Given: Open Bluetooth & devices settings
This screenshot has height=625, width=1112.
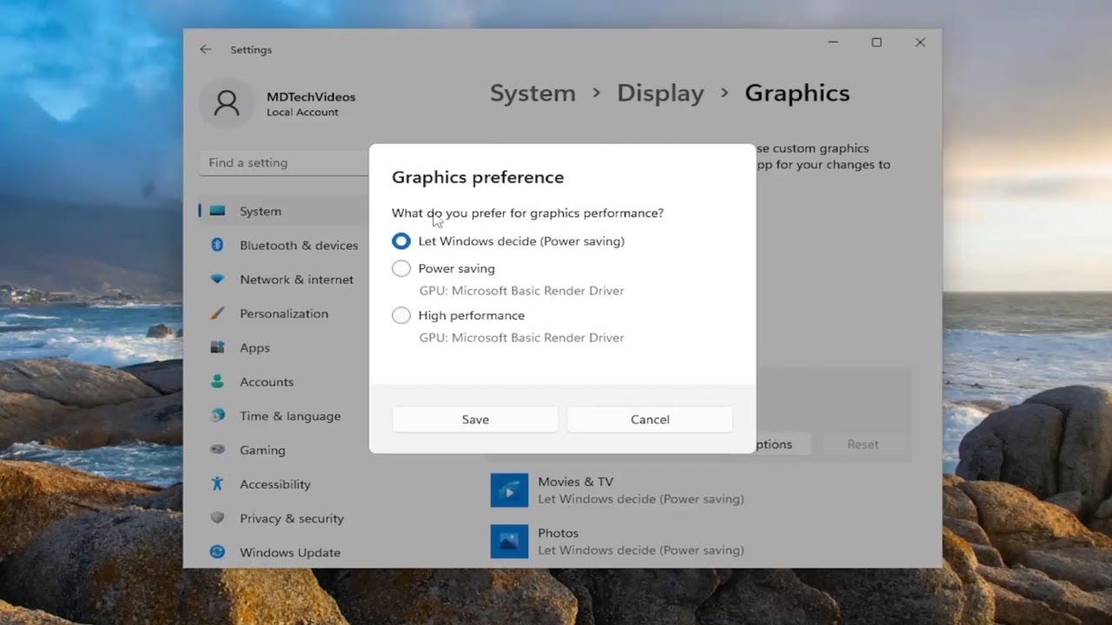Looking at the screenshot, I should [x=299, y=246].
